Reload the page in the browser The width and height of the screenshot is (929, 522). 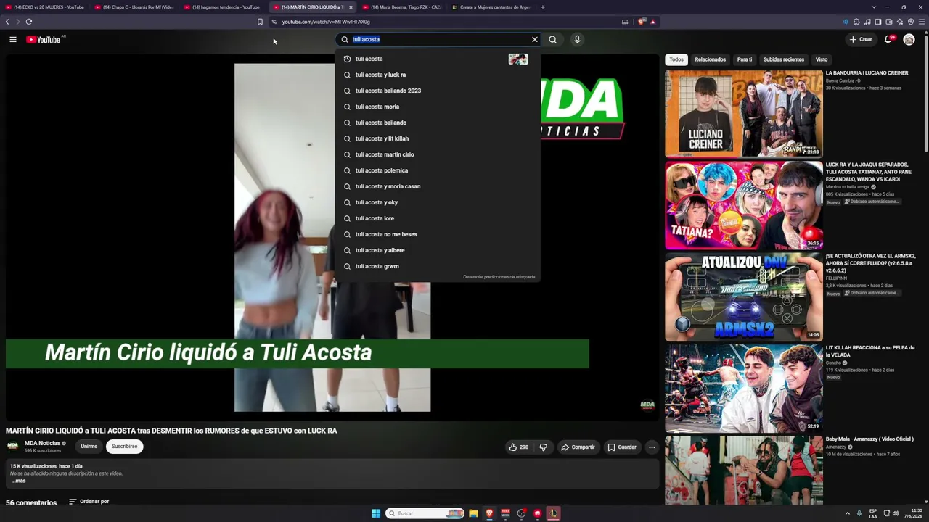(x=29, y=22)
